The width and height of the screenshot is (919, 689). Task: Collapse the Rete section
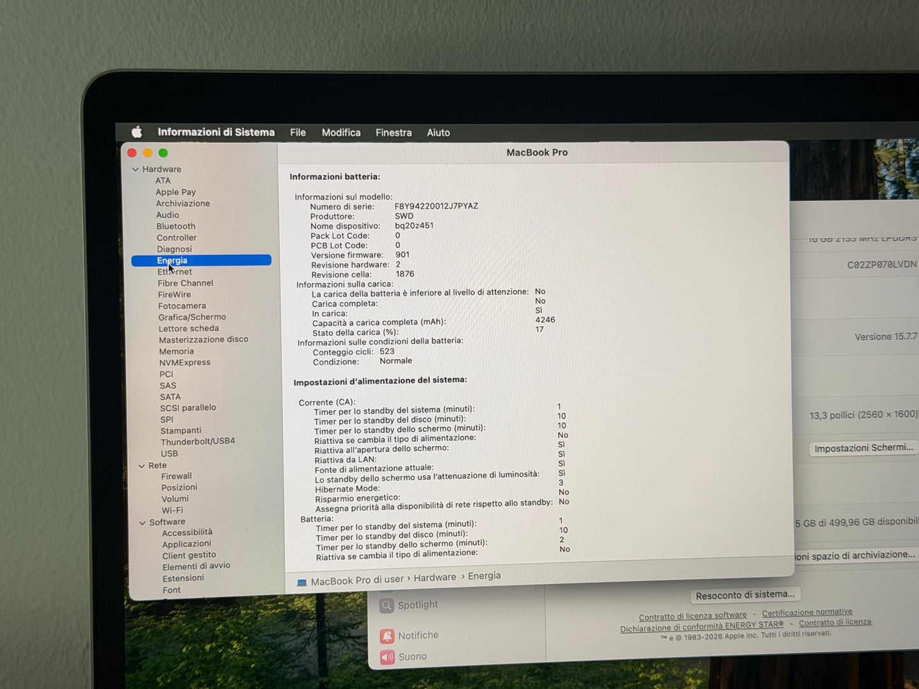point(142,466)
